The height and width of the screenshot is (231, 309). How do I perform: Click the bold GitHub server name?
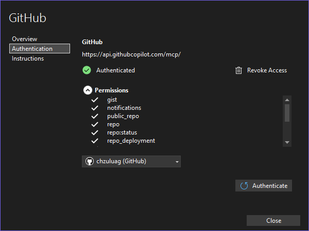click(x=92, y=42)
